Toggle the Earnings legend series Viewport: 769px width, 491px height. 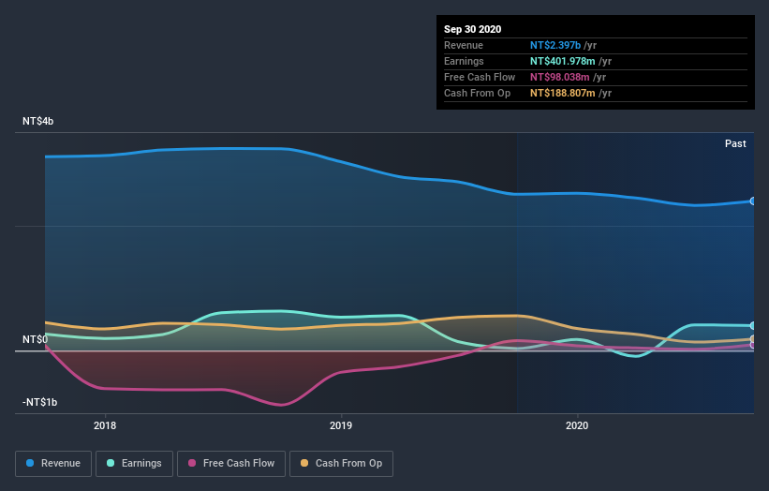pos(134,464)
